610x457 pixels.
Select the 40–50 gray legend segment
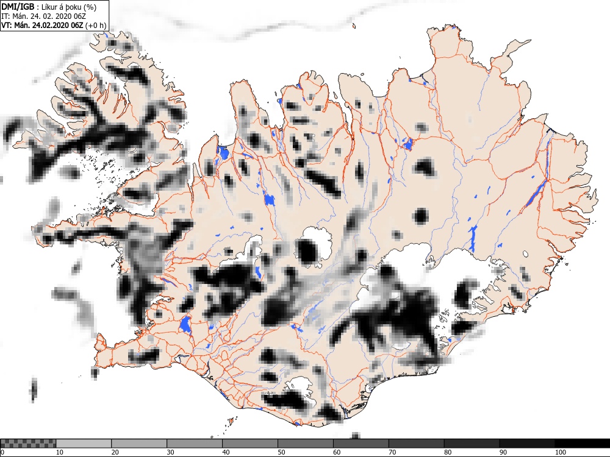249,444
